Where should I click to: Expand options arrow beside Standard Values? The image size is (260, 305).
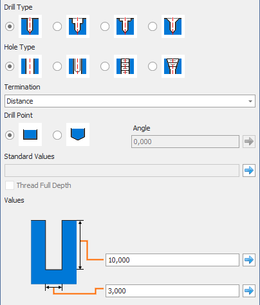[249, 171]
